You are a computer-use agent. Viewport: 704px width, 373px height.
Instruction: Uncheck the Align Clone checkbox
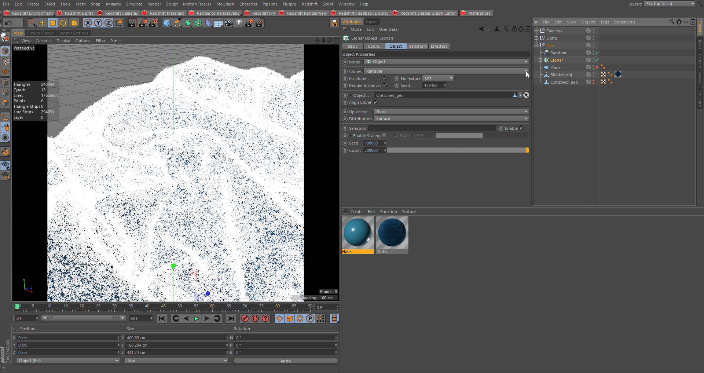point(375,102)
